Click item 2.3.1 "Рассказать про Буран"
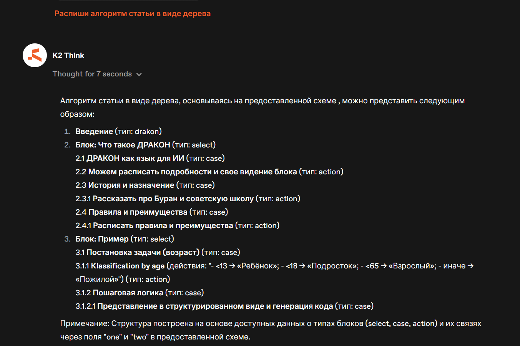The width and height of the screenshot is (520, 346). pyautogui.click(x=173, y=199)
